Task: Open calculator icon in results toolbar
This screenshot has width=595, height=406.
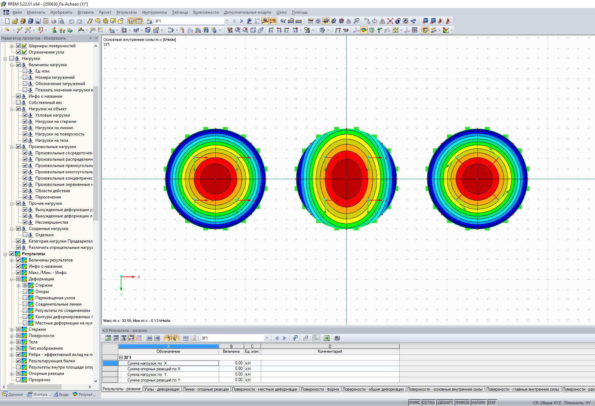Action: point(337,338)
